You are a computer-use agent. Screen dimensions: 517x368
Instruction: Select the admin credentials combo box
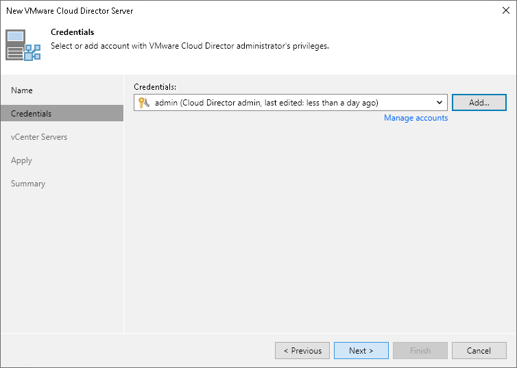point(291,103)
